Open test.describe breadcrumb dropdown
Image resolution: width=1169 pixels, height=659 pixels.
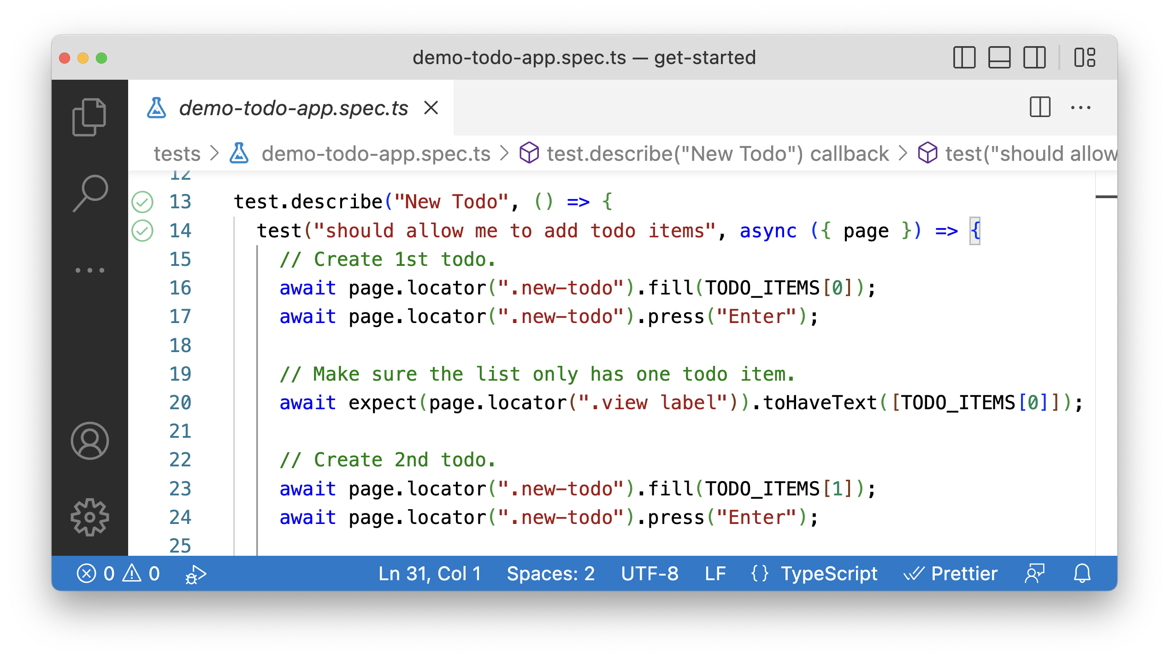(716, 153)
